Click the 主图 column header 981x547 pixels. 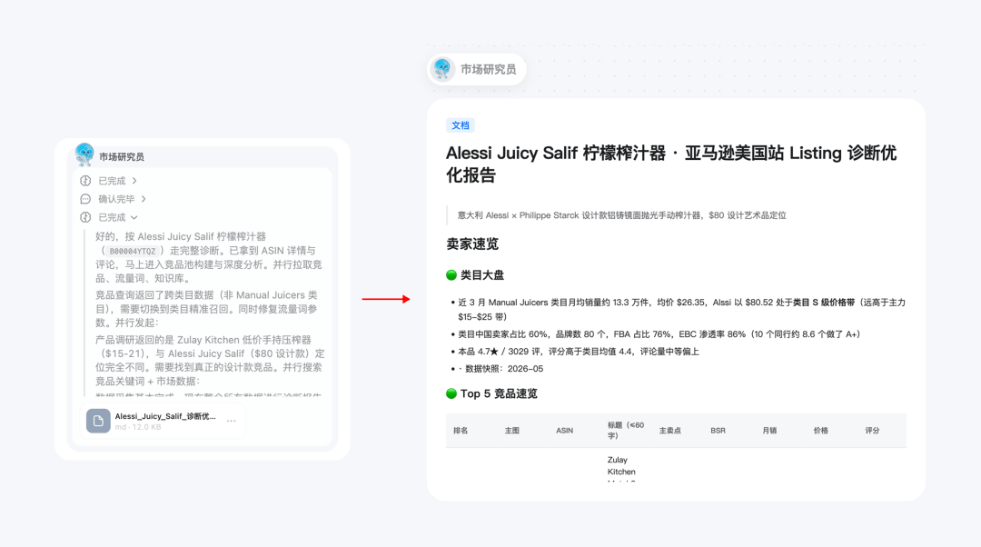click(x=512, y=431)
